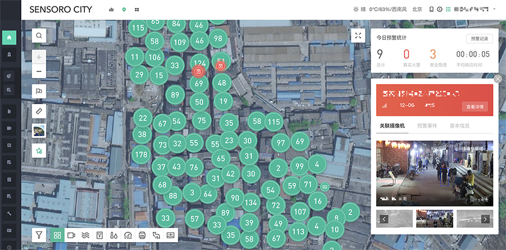Switch to bar chart view in the header
Screen dimensions: 506x250
point(111,10)
